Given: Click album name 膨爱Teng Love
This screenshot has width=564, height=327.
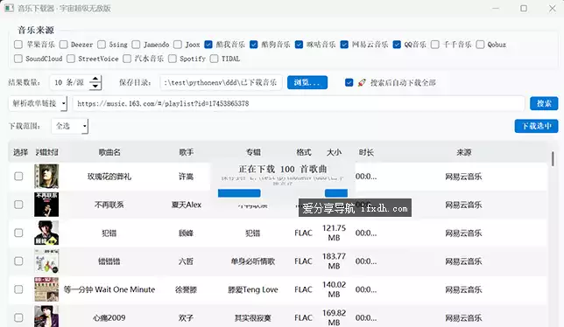Looking at the screenshot, I should (x=253, y=289).
